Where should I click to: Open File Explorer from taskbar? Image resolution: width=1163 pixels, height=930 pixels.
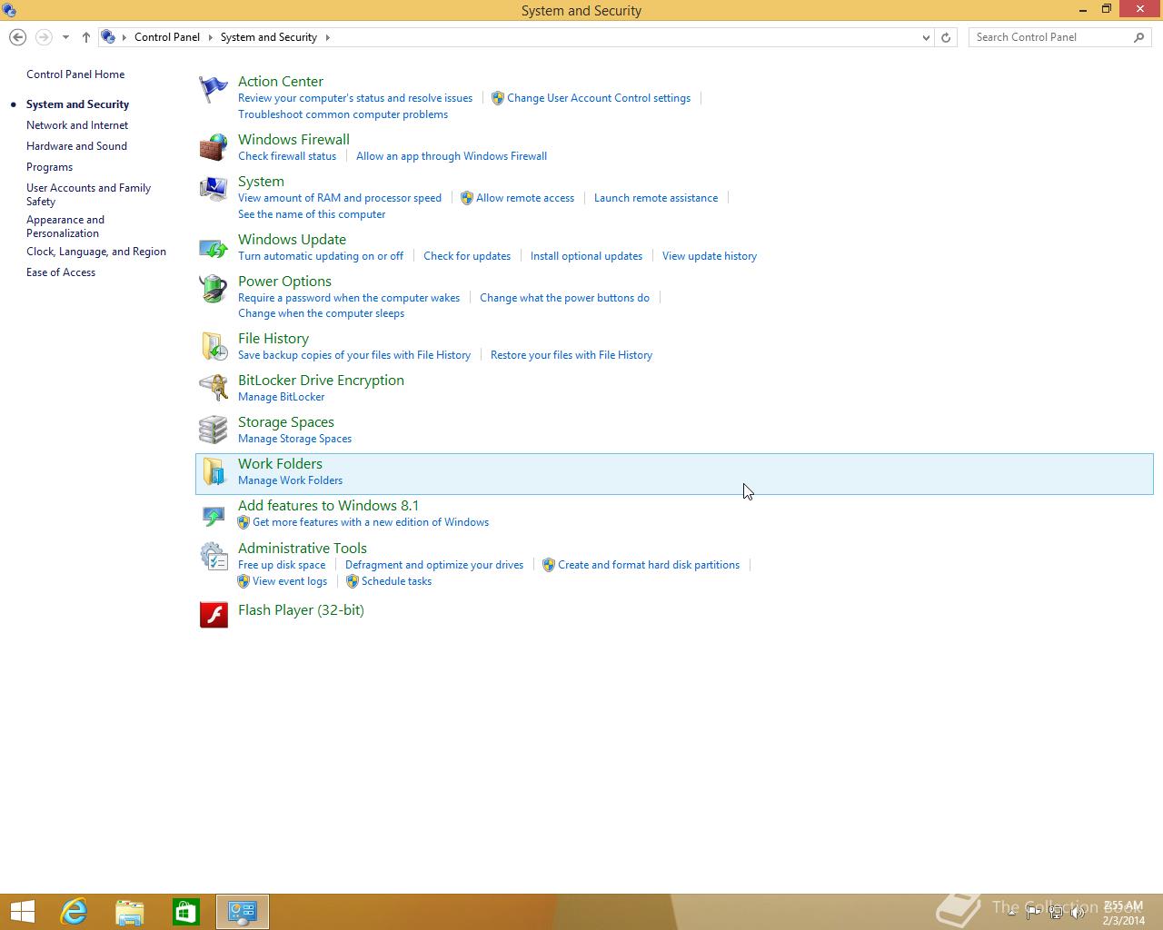point(130,912)
